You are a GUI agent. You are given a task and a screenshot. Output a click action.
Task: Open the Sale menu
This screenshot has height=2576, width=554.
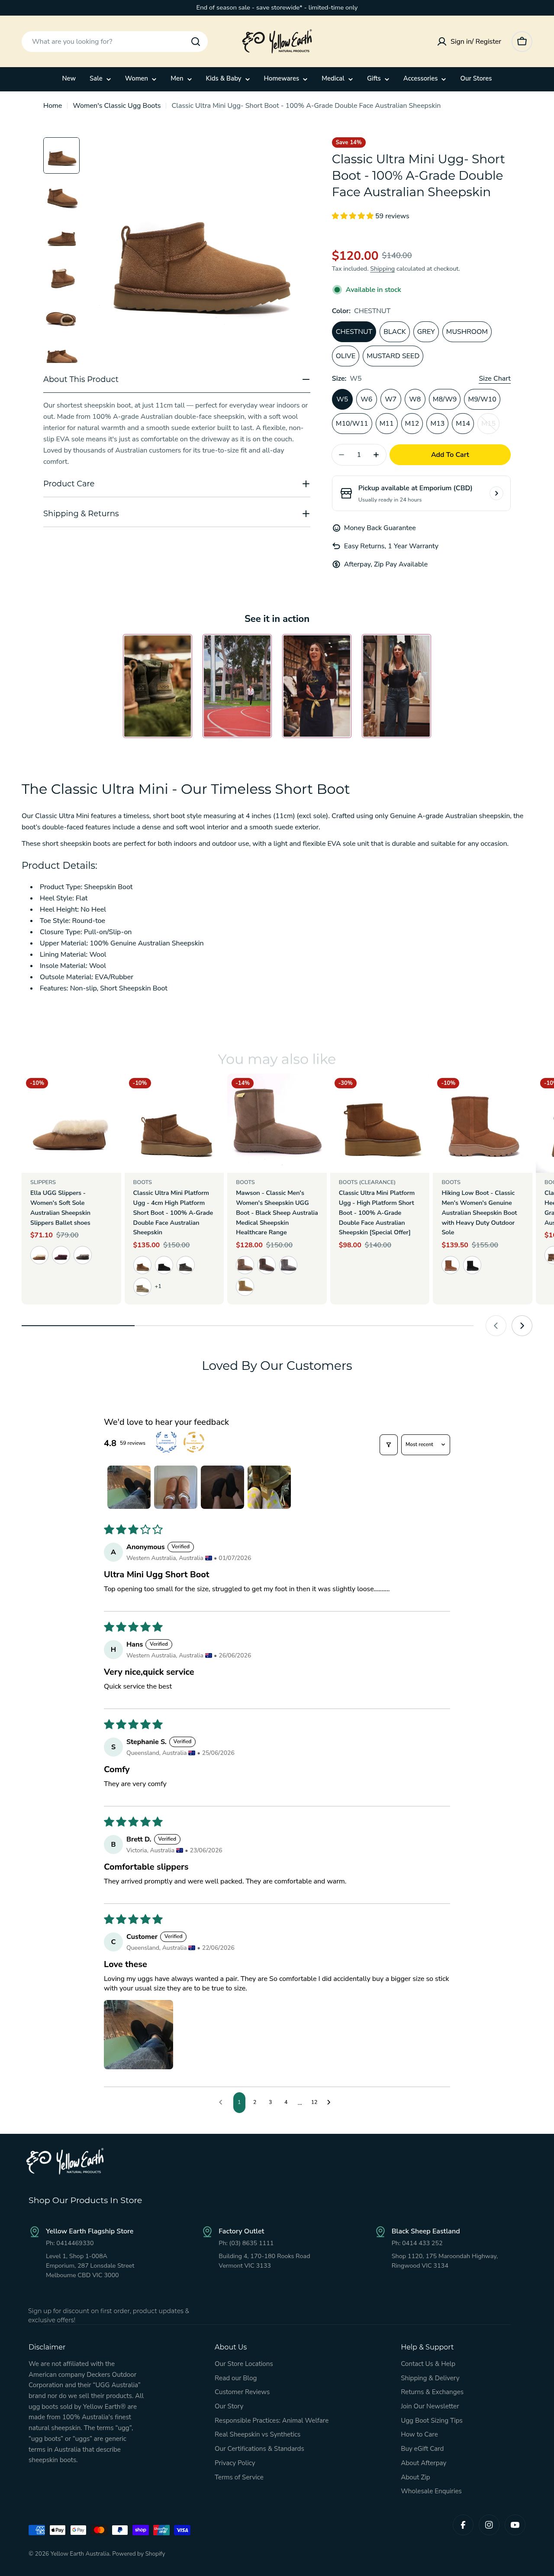click(100, 78)
